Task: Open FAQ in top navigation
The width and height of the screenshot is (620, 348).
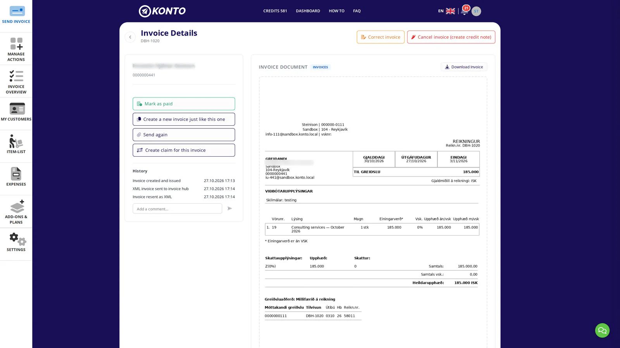Action: click(357, 11)
